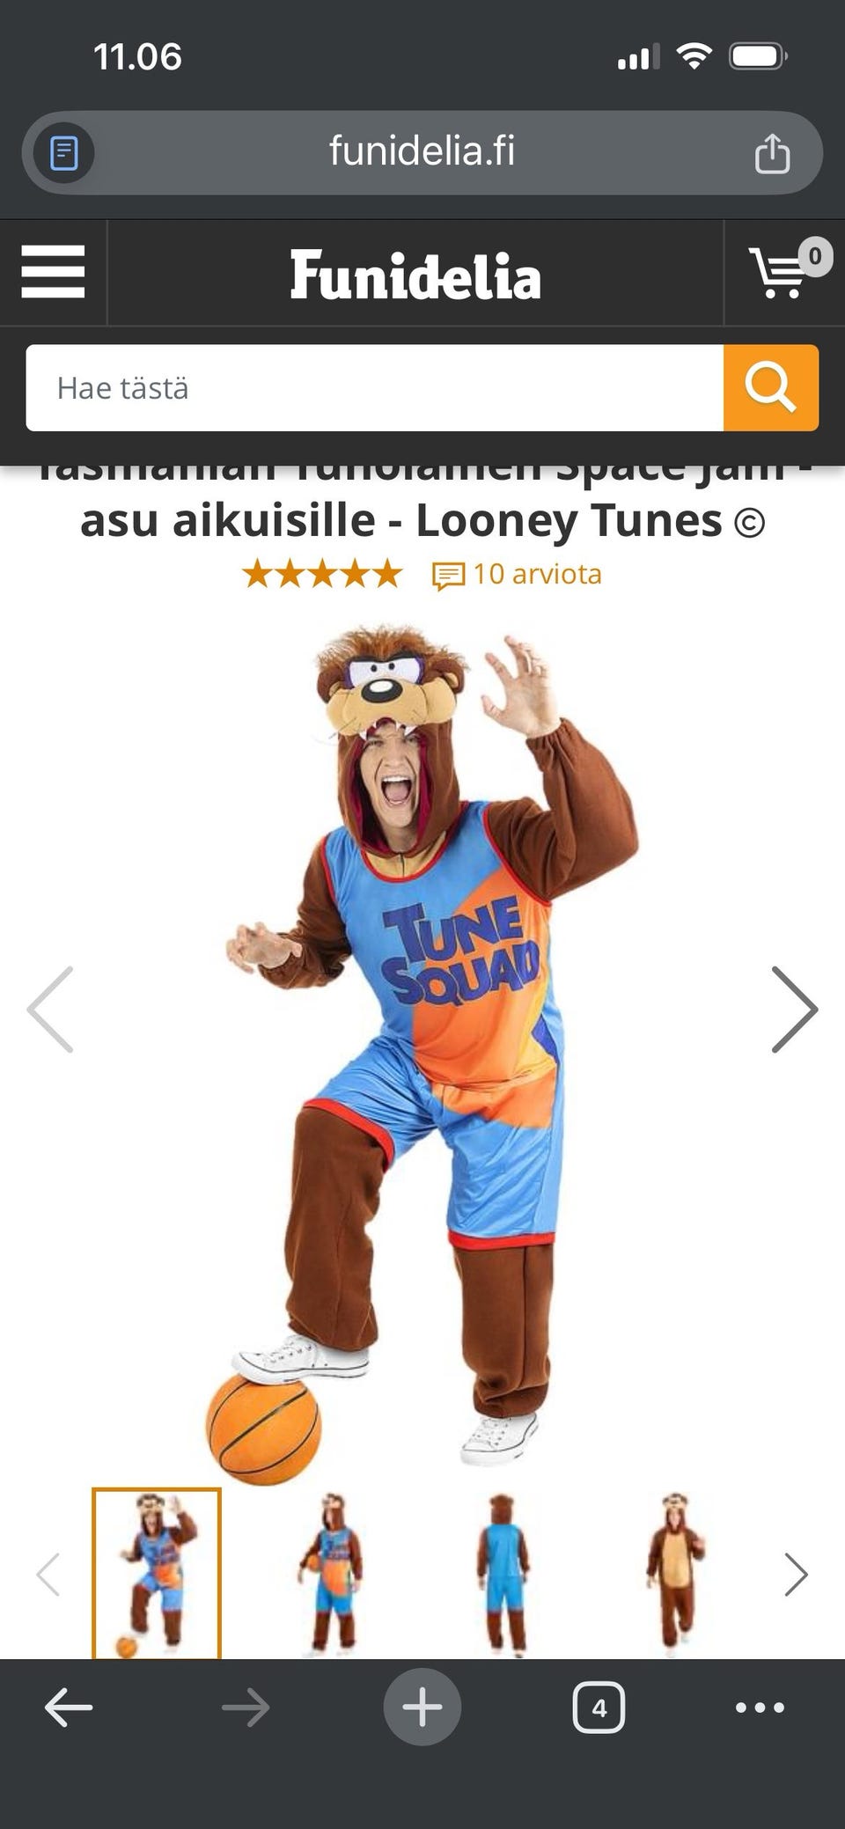This screenshot has height=1829, width=845.
Task: Open the reader view icon in address bar
Action: [64, 153]
